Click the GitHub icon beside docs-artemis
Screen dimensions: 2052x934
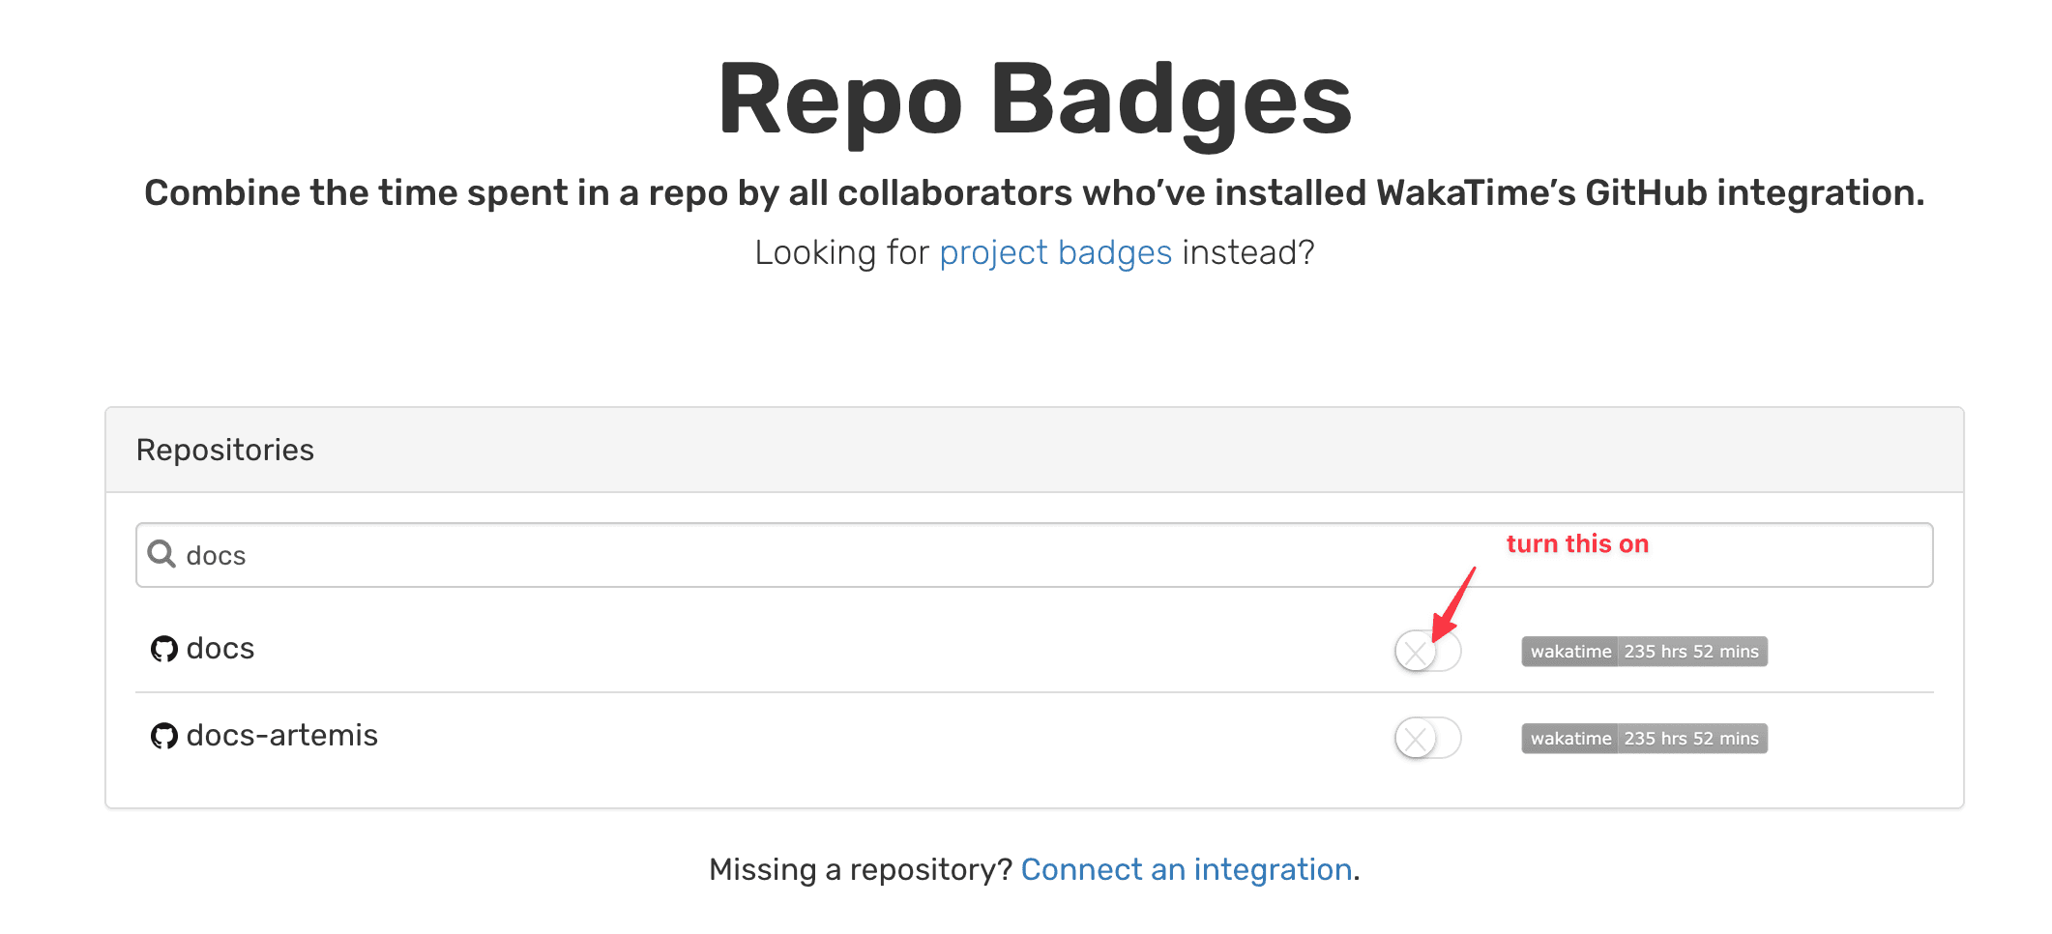(164, 736)
